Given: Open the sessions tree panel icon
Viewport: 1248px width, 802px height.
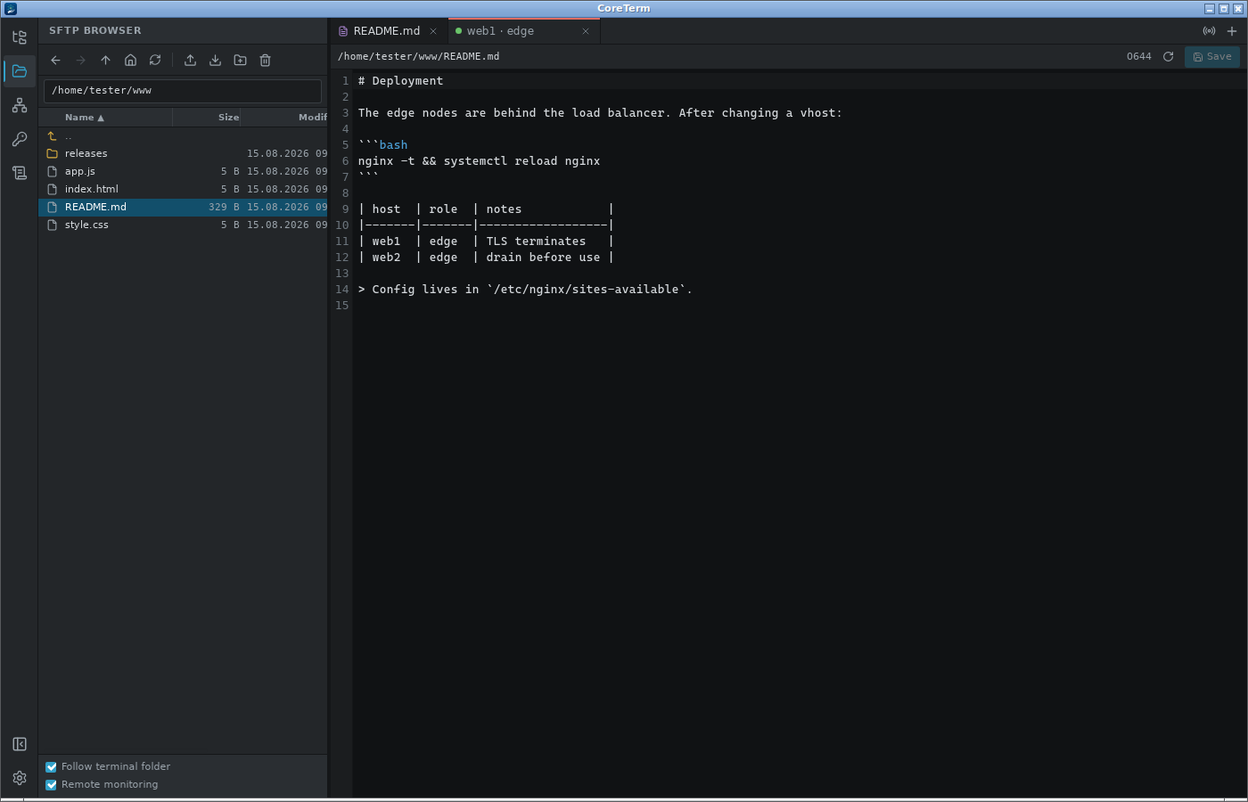Looking at the screenshot, I should tap(20, 37).
